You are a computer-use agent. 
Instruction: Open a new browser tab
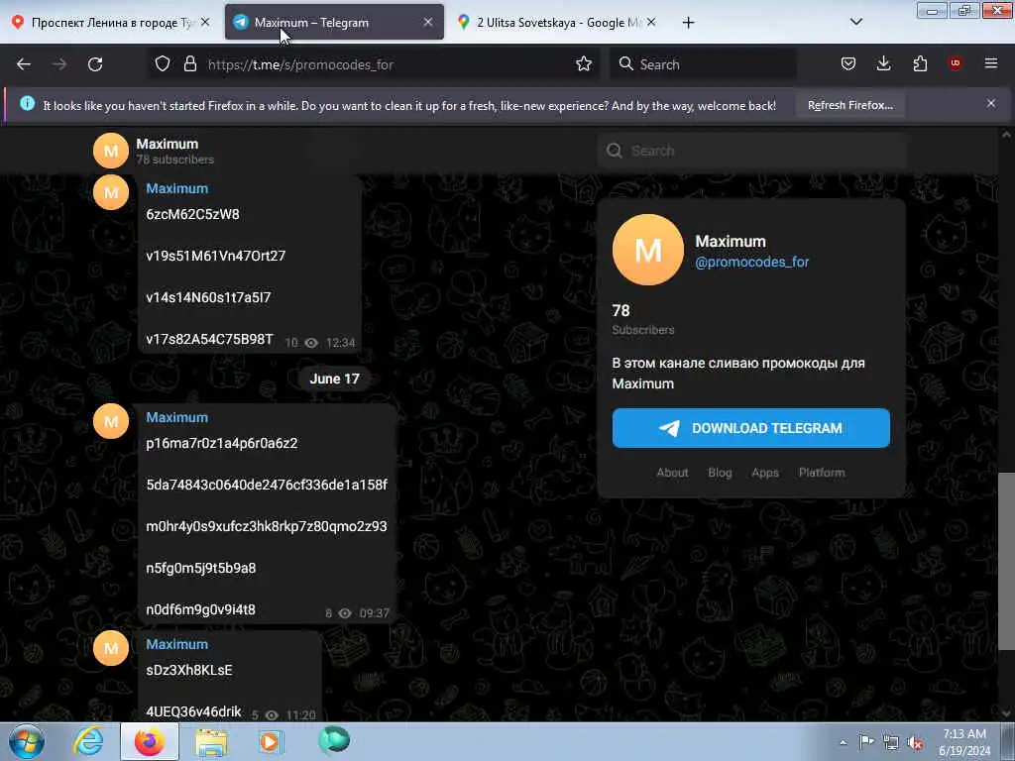(x=688, y=23)
